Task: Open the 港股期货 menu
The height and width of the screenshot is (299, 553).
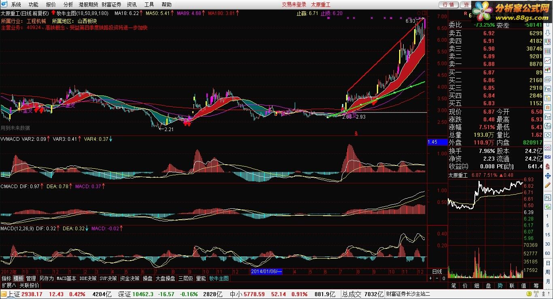Action: point(88,4)
